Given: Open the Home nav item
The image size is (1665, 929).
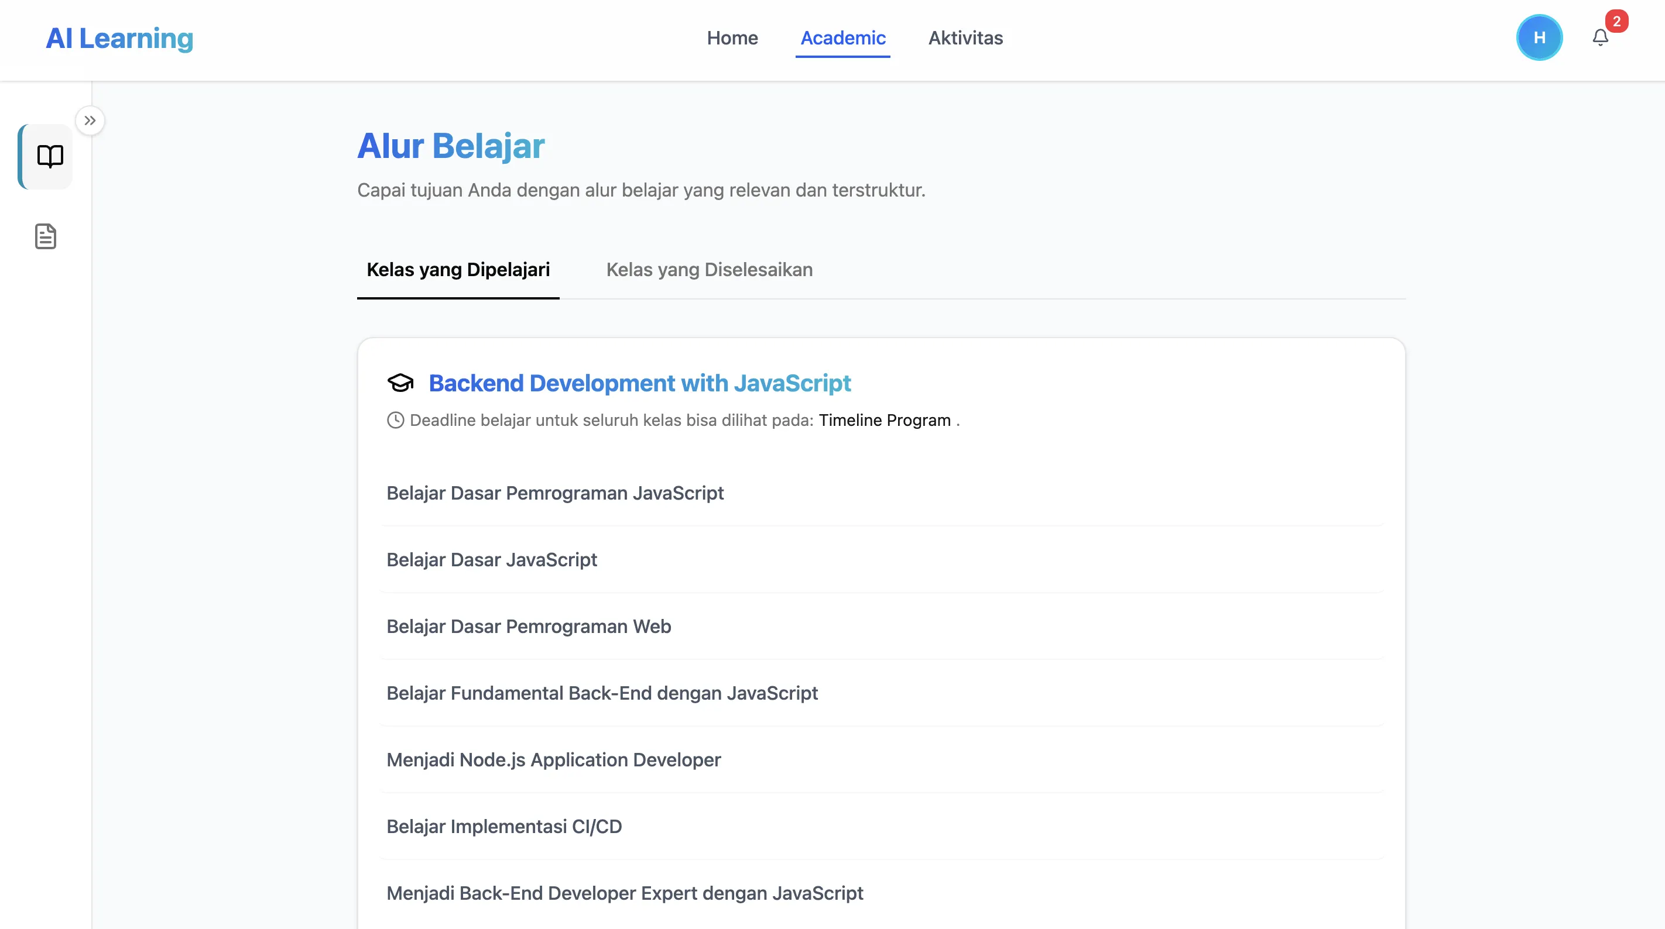Looking at the screenshot, I should pyautogui.click(x=732, y=38).
